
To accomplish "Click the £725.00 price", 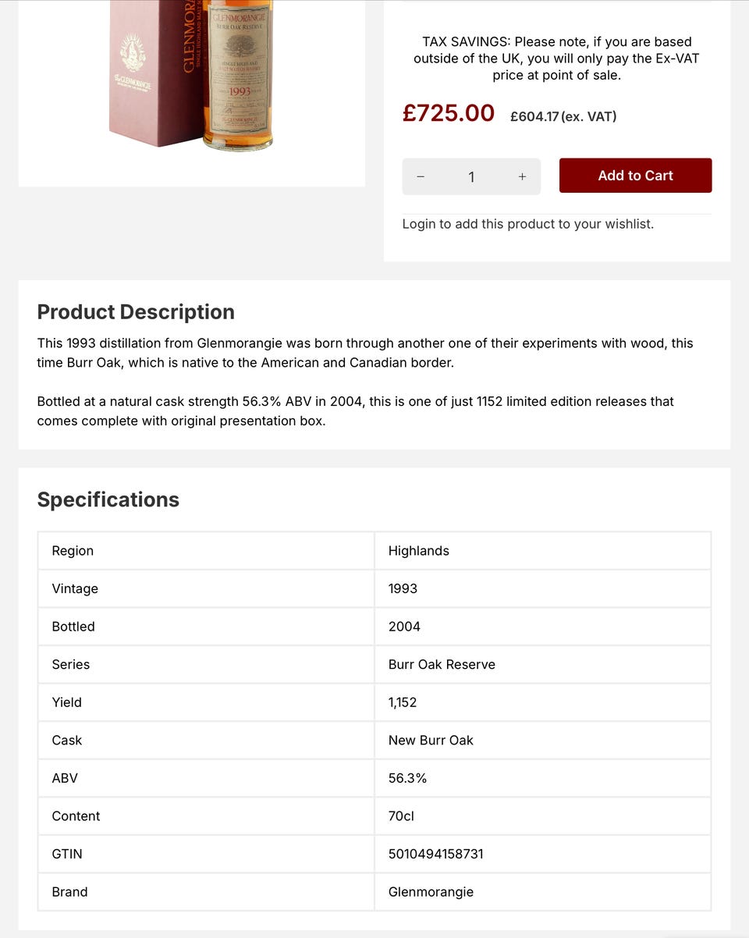I will coord(449,113).
